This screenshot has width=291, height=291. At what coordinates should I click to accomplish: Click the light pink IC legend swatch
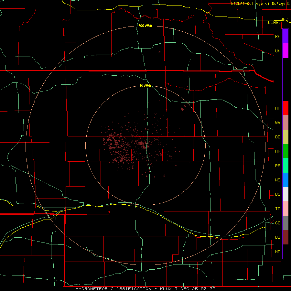pos(286,209)
